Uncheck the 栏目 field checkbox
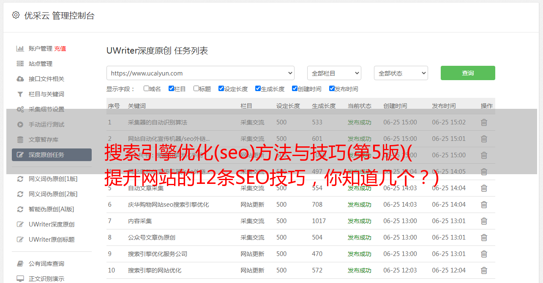 (171, 89)
